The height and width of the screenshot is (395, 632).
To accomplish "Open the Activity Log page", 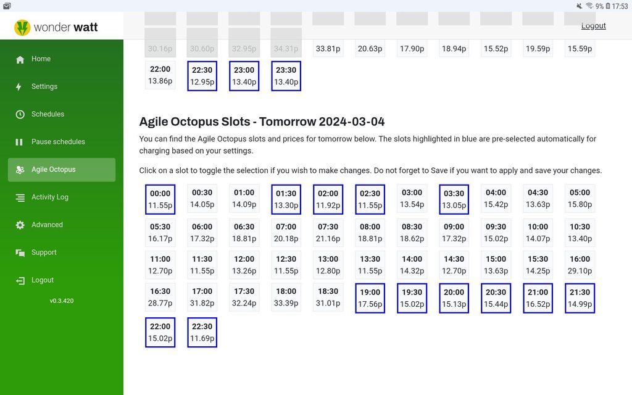I will point(50,197).
